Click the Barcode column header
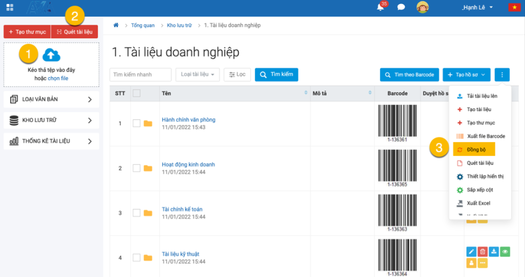This screenshot has width=525, height=277. pyautogui.click(x=397, y=93)
